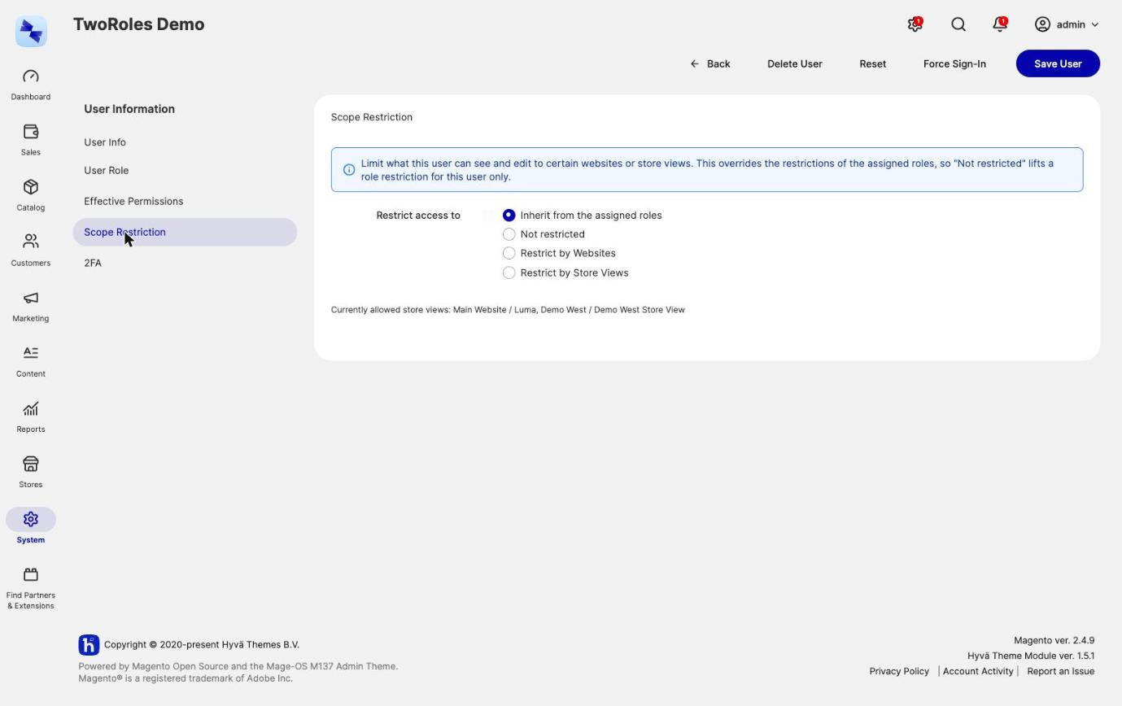Select the Not restricted option
The width and height of the screenshot is (1122, 706).
tap(509, 234)
